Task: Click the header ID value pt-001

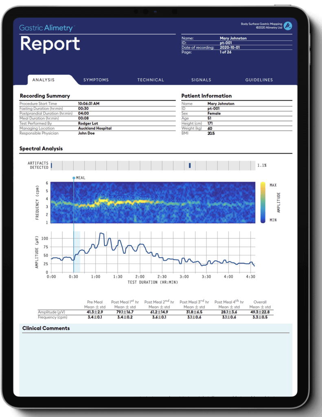Action: pyautogui.click(x=226, y=43)
